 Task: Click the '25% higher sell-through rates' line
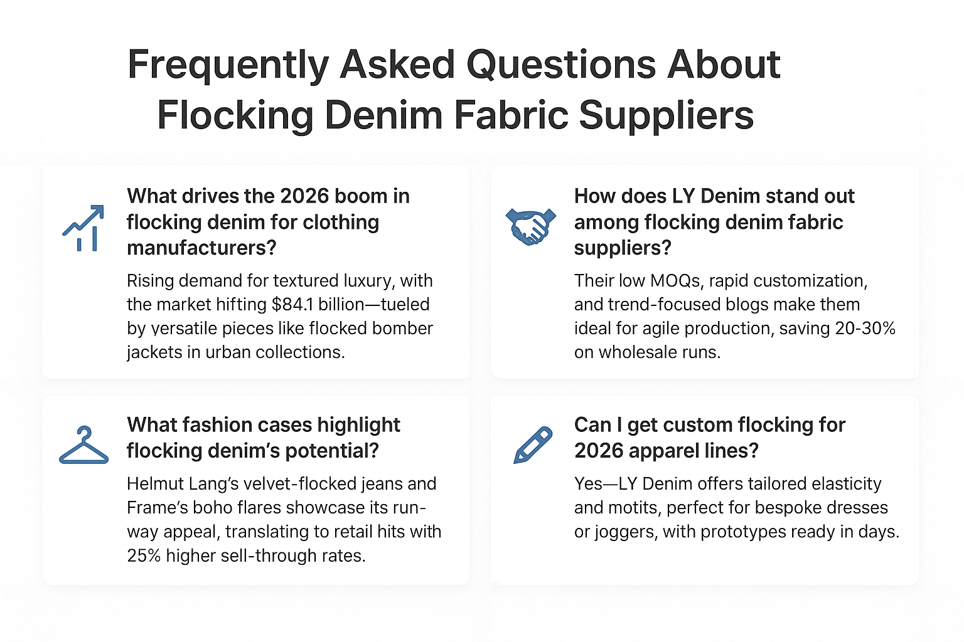pos(246,555)
